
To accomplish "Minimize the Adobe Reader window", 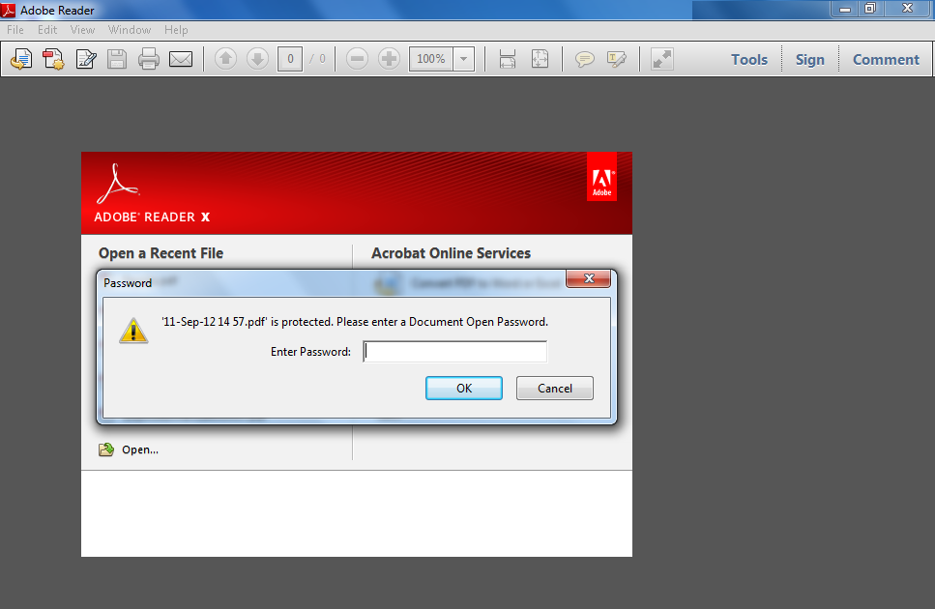I will [845, 9].
